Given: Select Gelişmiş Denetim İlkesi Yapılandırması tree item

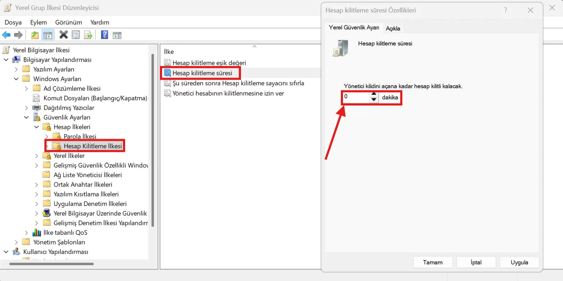Looking at the screenshot, I should pyautogui.click(x=101, y=223).
